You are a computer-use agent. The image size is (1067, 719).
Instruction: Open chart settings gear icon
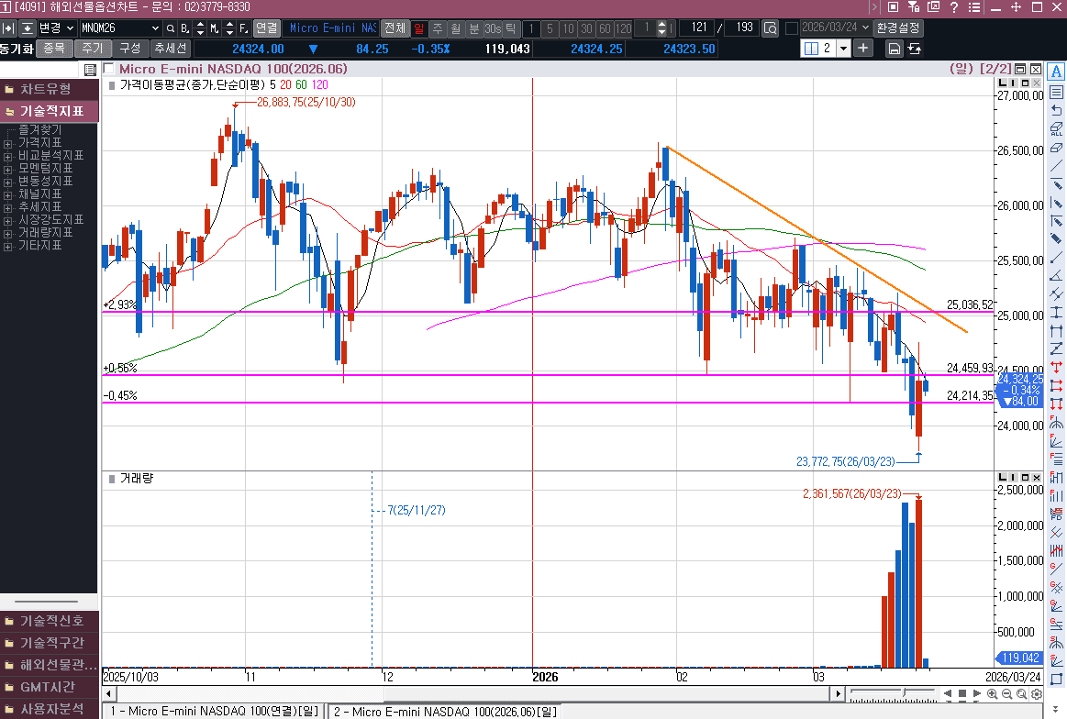(1037, 694)
